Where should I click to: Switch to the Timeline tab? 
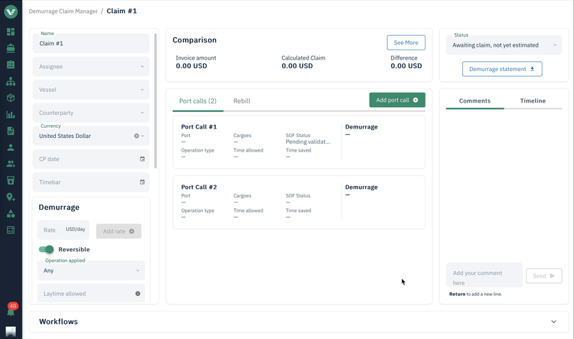click(532, 101)
